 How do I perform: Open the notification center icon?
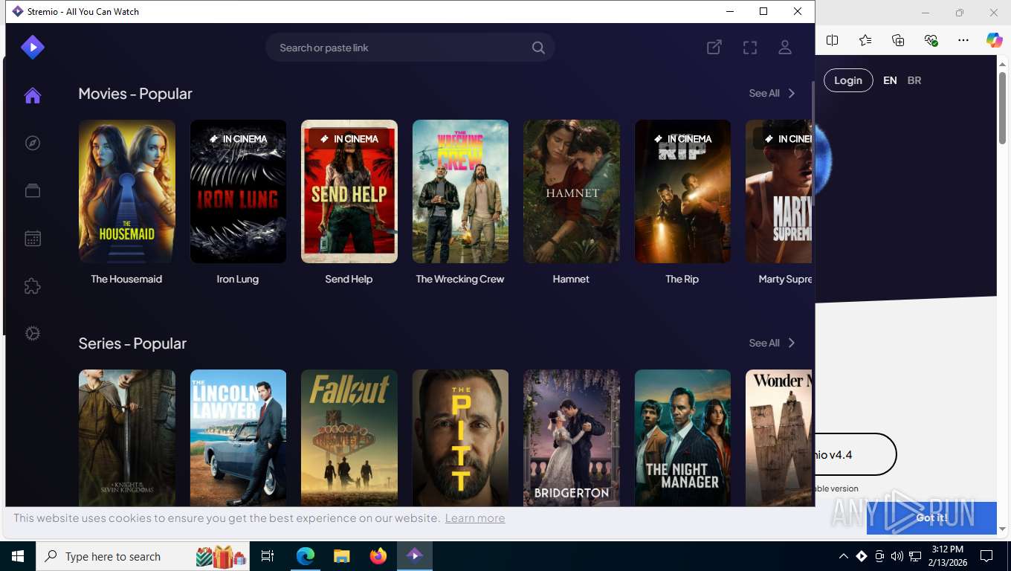(x=986, y=556)
